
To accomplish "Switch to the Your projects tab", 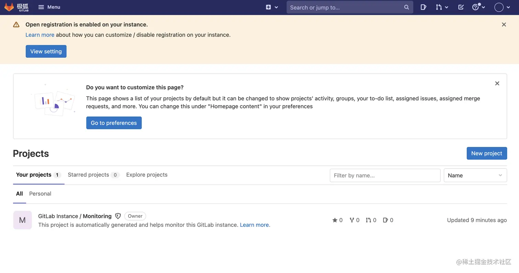I will 38,175.
